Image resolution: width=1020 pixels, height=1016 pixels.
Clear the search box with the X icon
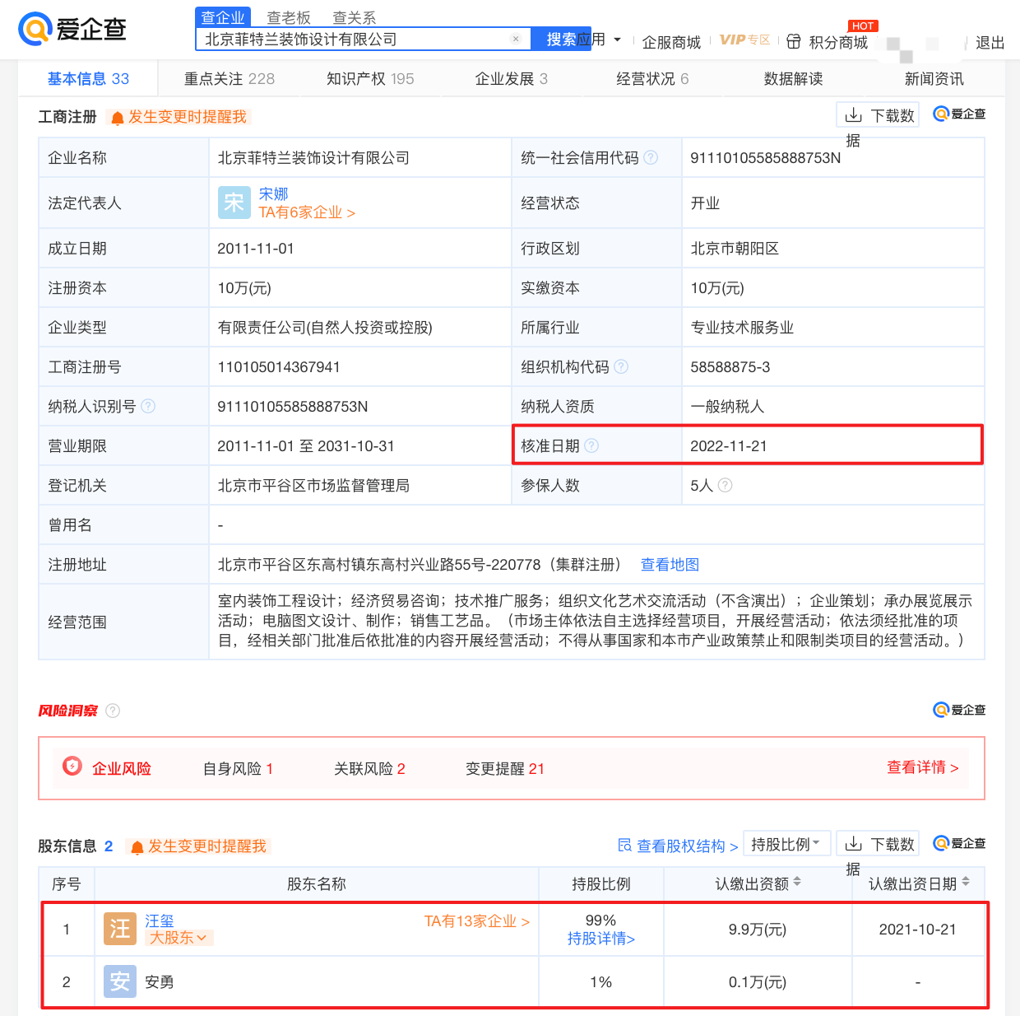[516, 39]
